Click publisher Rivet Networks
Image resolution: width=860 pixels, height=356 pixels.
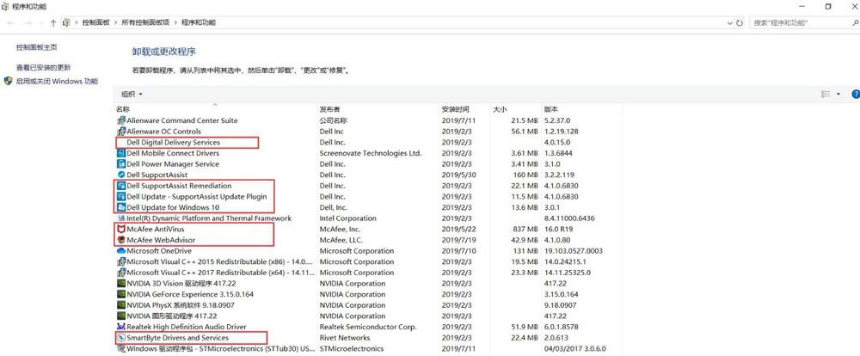pos(345,338)
